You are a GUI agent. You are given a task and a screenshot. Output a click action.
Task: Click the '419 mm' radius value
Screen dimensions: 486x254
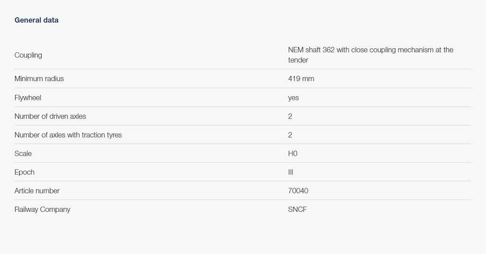point(301,79)
